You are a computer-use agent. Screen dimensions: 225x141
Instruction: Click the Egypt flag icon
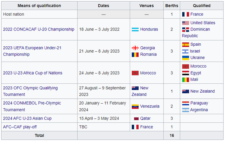click(x=185, y=73)
